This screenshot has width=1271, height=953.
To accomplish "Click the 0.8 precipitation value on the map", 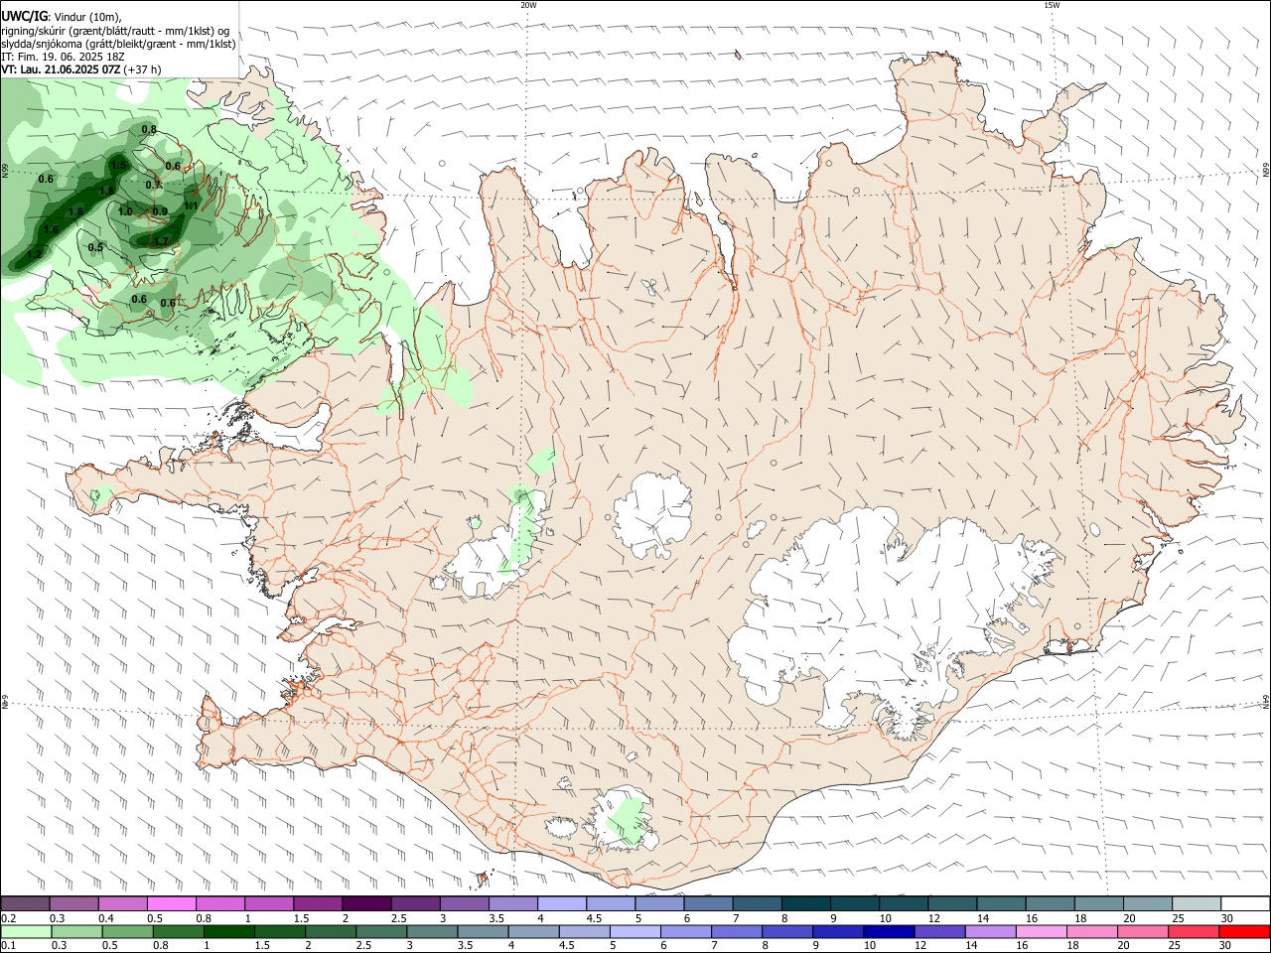I will (149, 129).
